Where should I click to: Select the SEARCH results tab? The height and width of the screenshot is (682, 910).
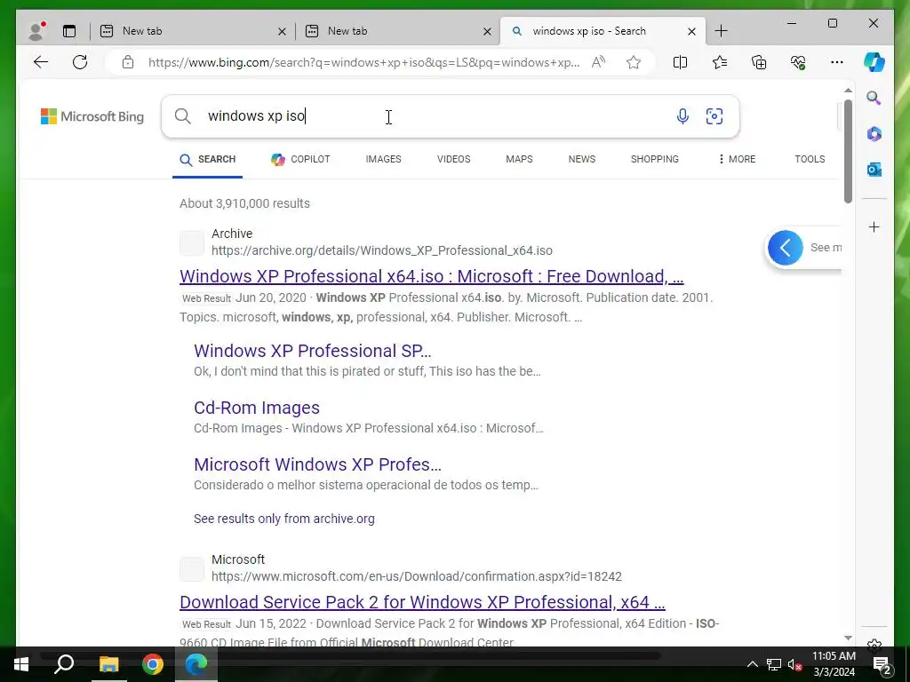tap(207, 160)
